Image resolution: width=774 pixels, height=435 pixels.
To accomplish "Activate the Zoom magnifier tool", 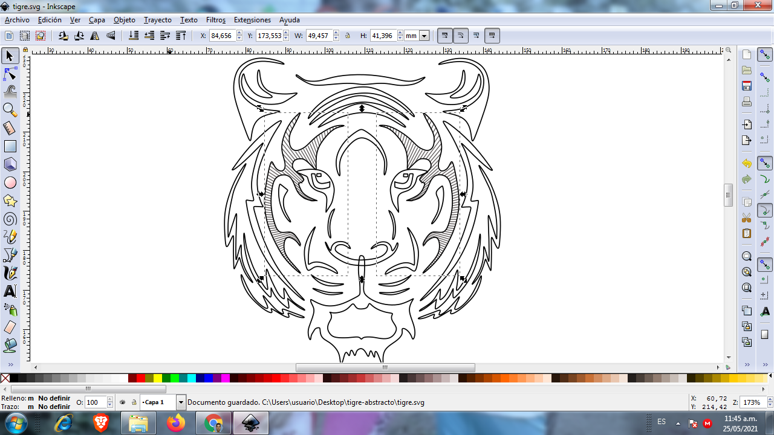I will pos(10,110).
